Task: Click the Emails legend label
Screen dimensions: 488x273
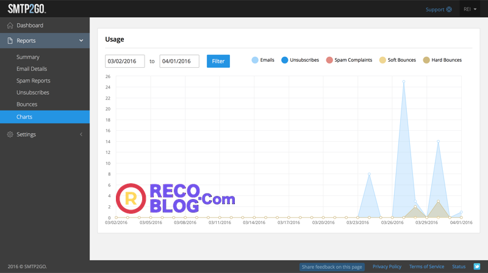Action: [x=267, y=60]
